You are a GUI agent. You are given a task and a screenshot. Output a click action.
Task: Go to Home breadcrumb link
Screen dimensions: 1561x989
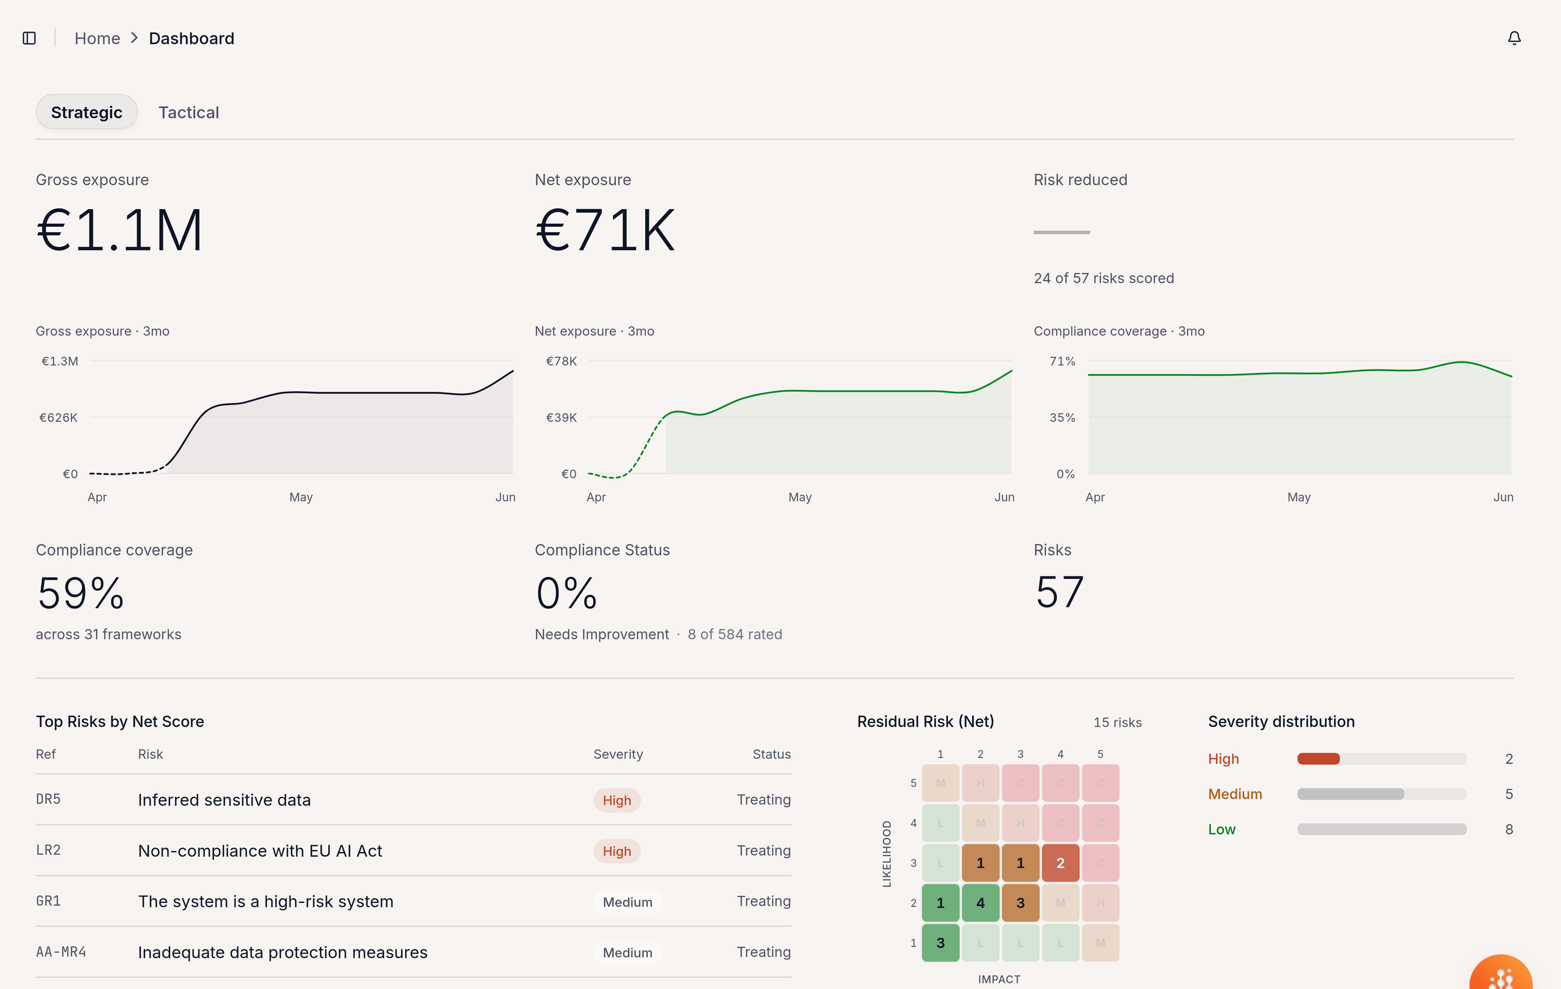[97, 38]
